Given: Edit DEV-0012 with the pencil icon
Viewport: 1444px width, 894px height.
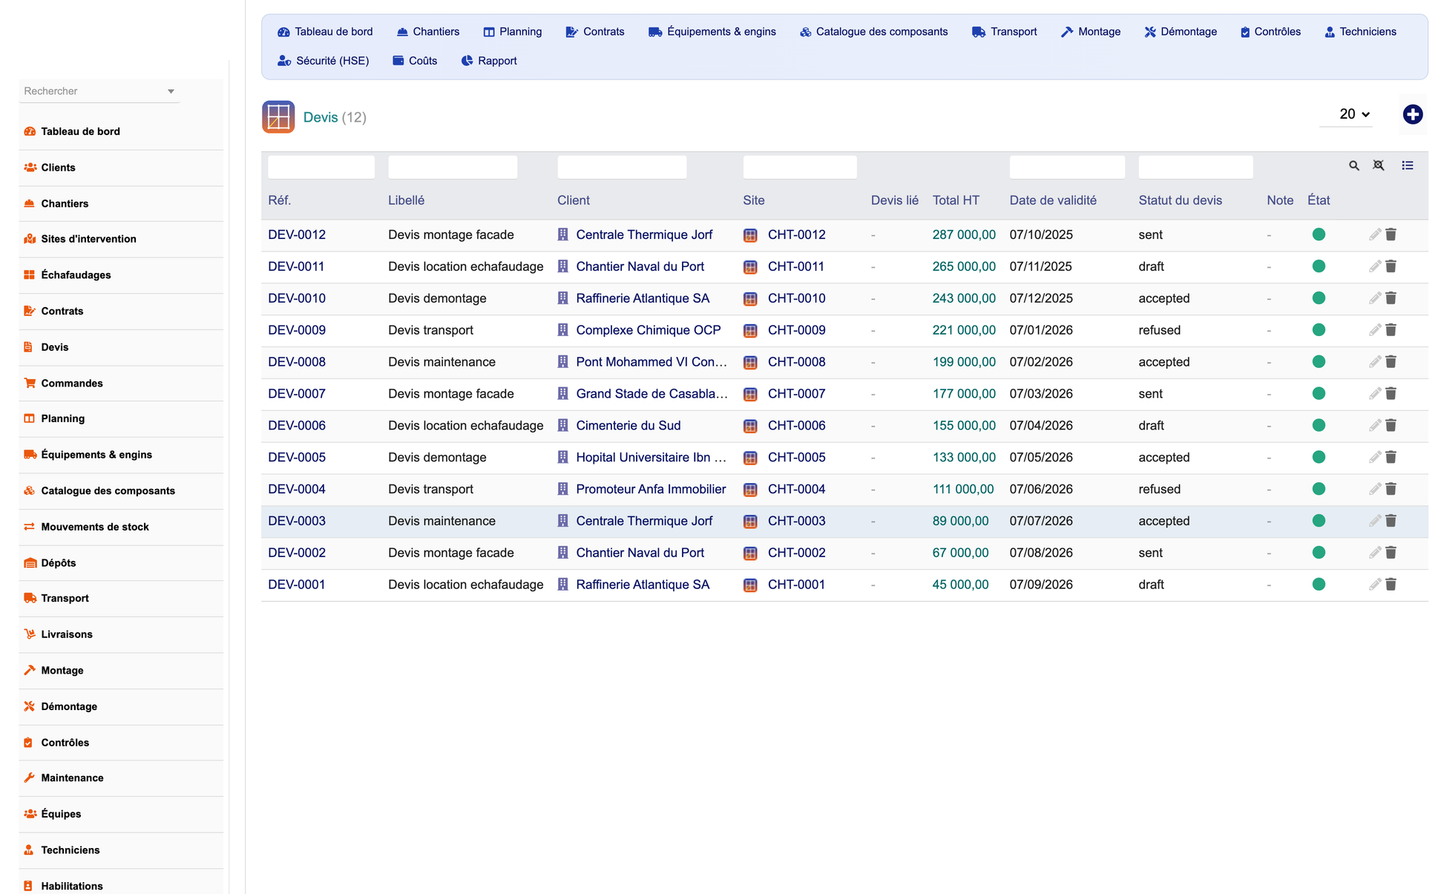Looking at the screenshot, I should (1375, 234).
